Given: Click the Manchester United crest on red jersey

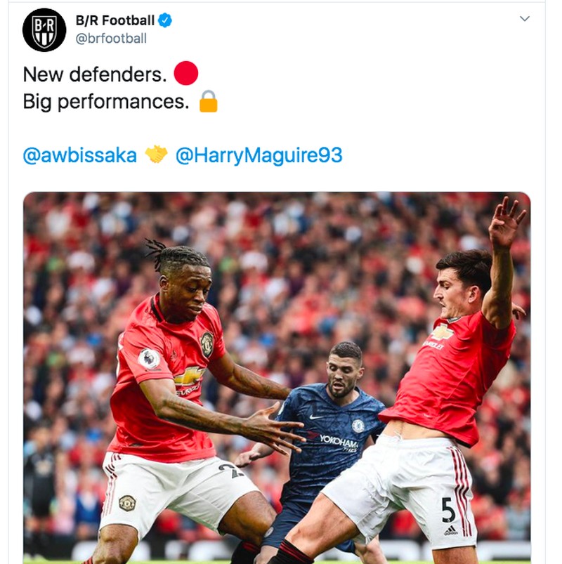Looking at the screenshot, I should coord(207,343).
